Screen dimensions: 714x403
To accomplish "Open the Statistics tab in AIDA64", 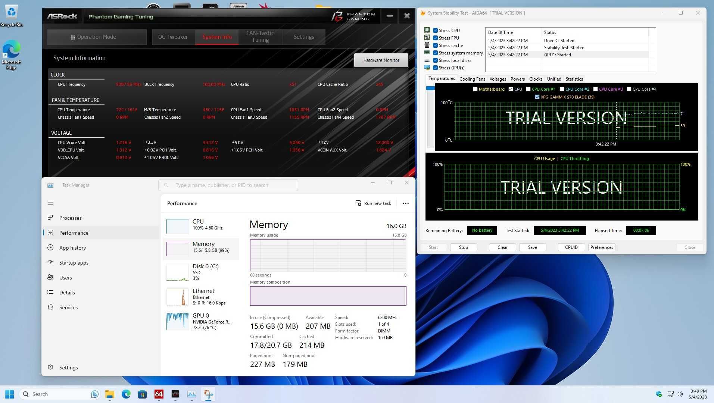I will 574,79.
